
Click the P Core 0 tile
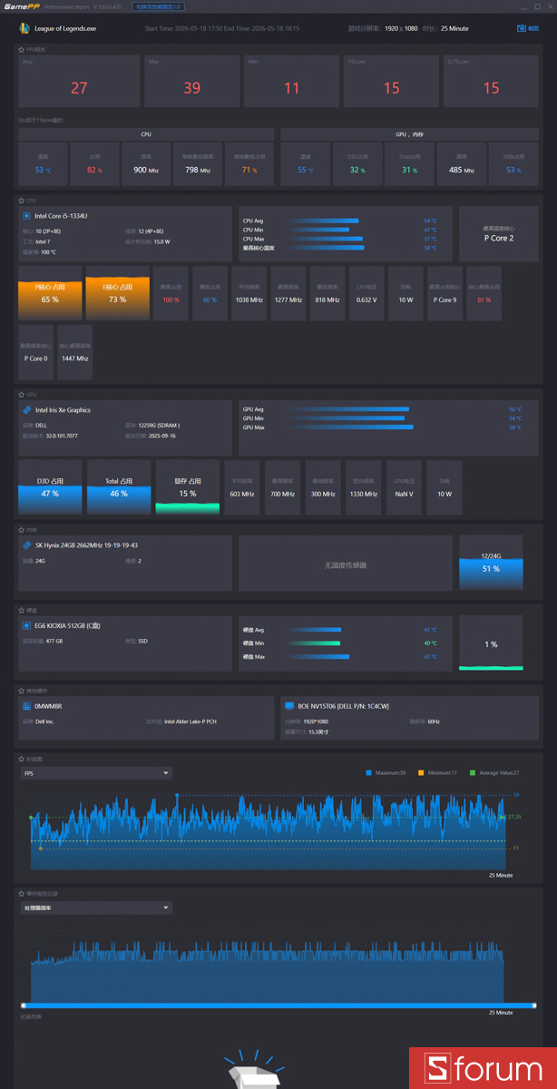(35, 351)
